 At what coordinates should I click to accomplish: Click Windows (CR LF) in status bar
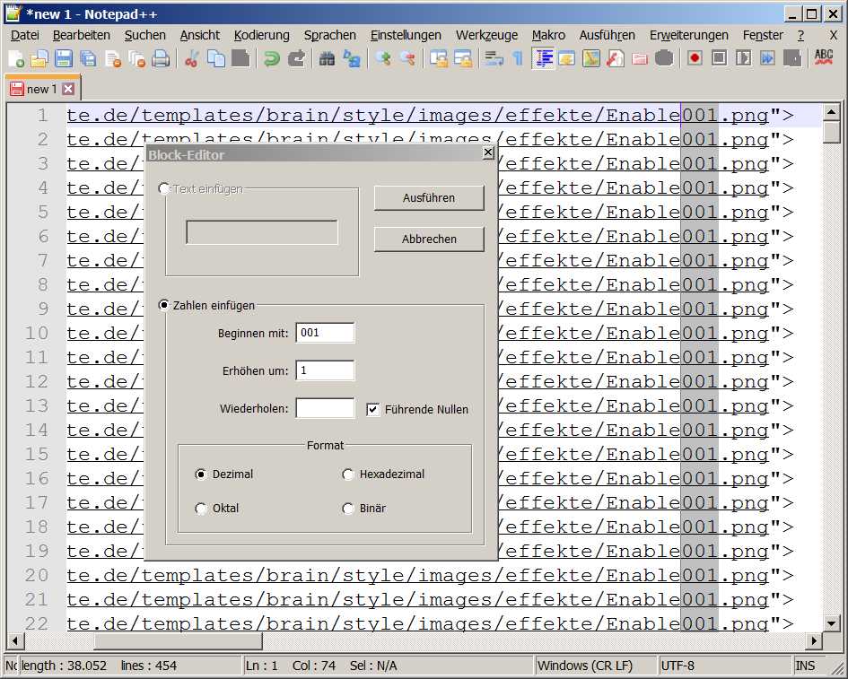click(x=595, y=666)
